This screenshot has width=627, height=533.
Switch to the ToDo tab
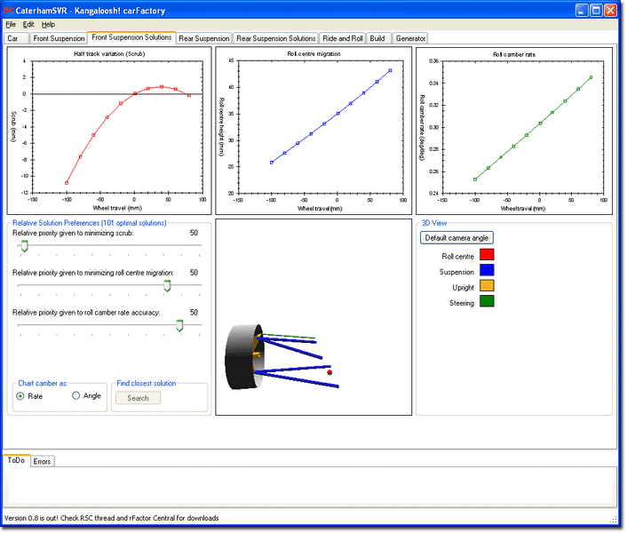(16, 460)
